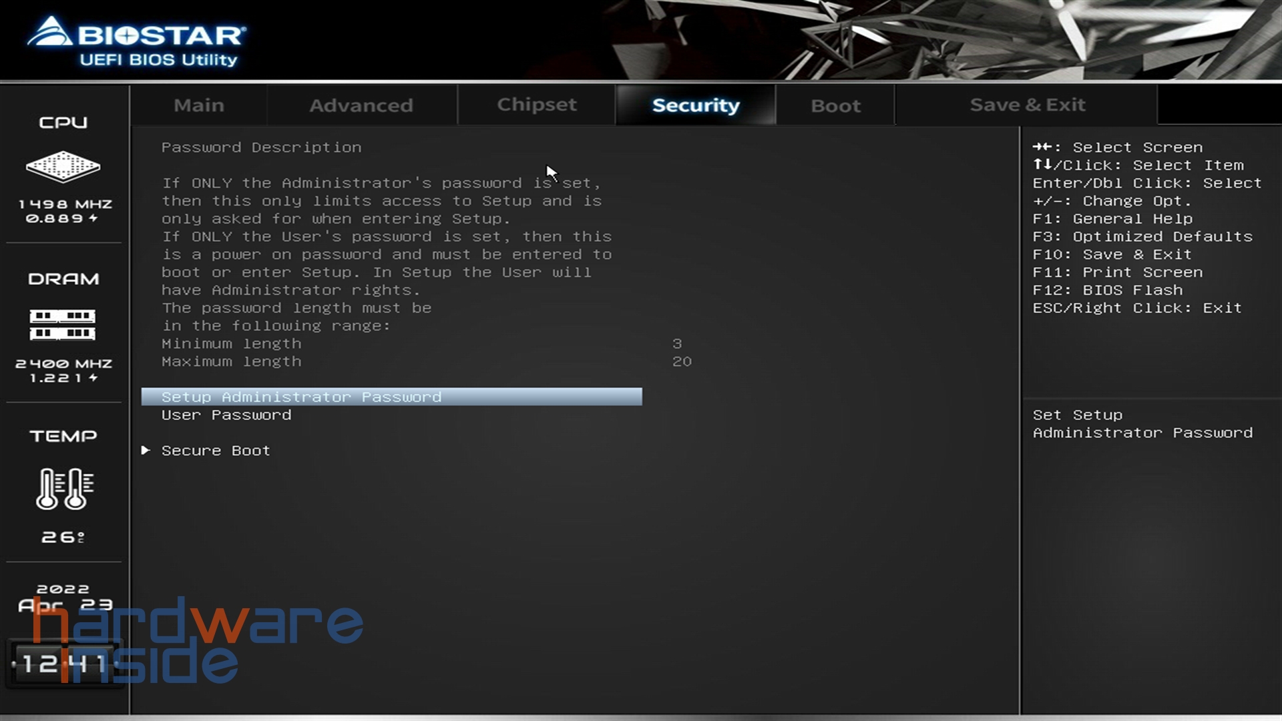The height and width of the screenshot is (721, 1282).
Task: Click the active Security tab
Action: coord(695,105)
